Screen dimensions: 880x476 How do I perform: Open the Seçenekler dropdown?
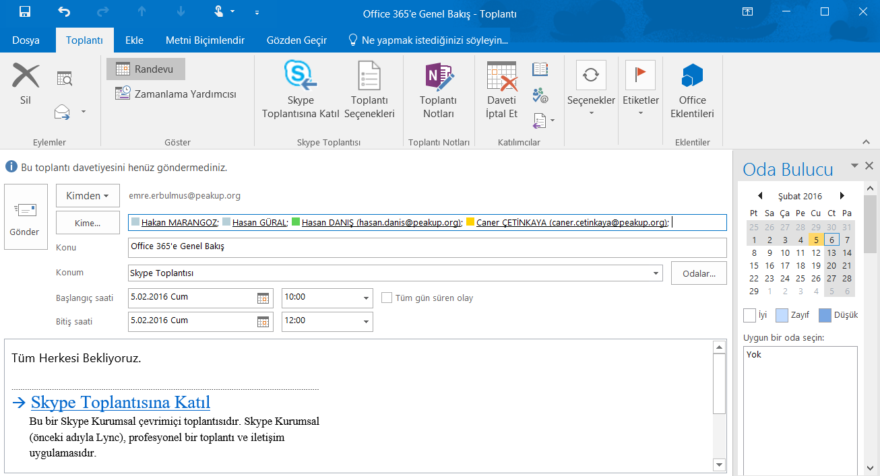[x=591, y=90]
